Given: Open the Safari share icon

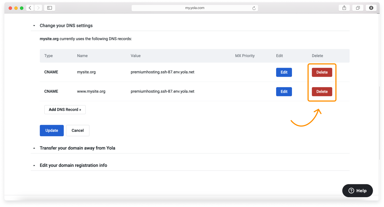Looking at the screenshot, I should point(344,8).
